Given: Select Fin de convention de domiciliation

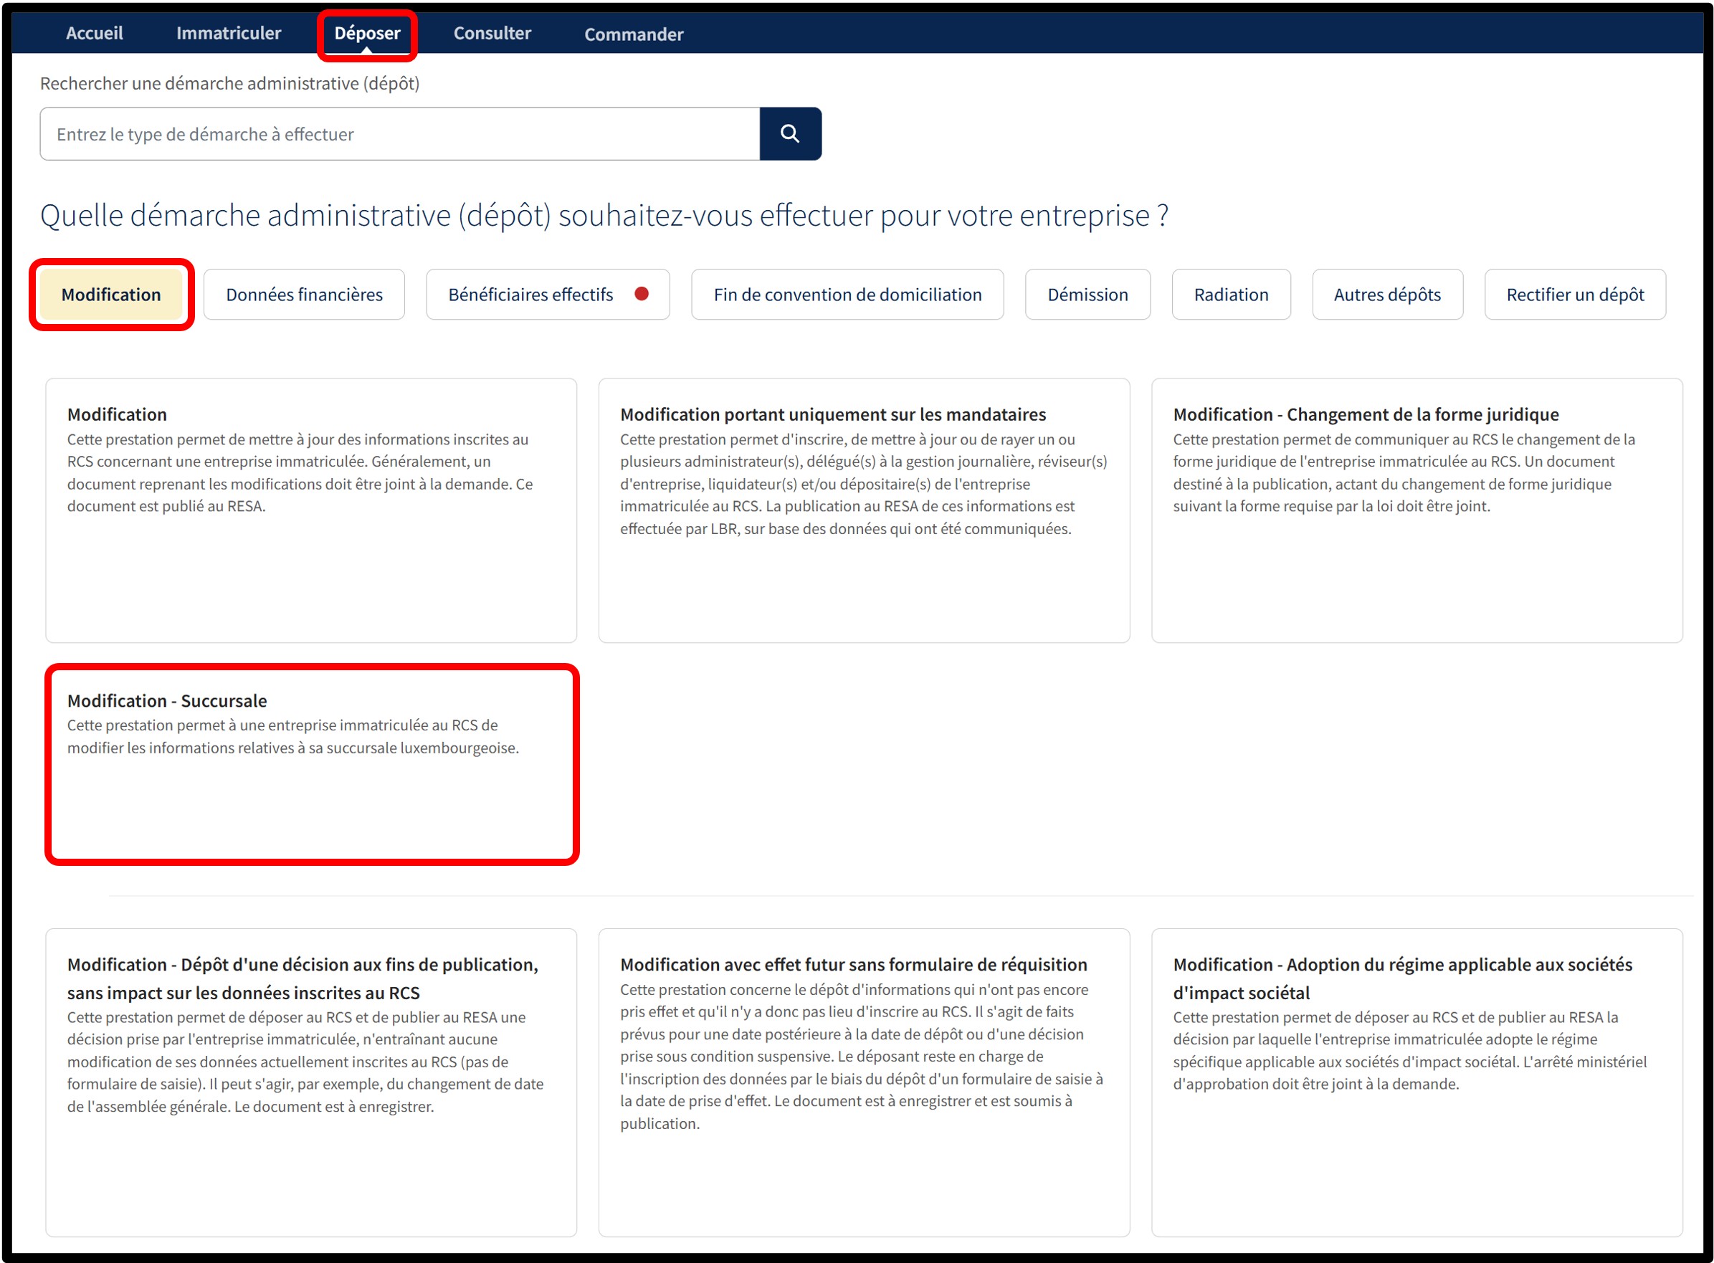Looking at the screenshot, I should 847,295.
